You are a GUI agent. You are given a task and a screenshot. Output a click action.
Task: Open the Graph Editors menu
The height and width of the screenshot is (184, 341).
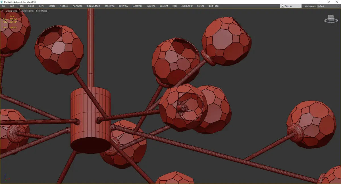pos(93,6)
